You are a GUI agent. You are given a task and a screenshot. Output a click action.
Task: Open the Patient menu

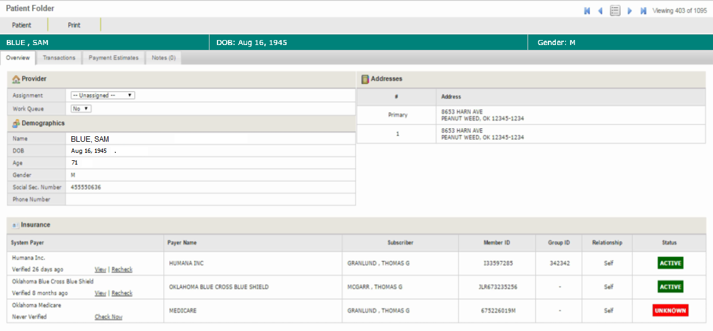point(22,25)
